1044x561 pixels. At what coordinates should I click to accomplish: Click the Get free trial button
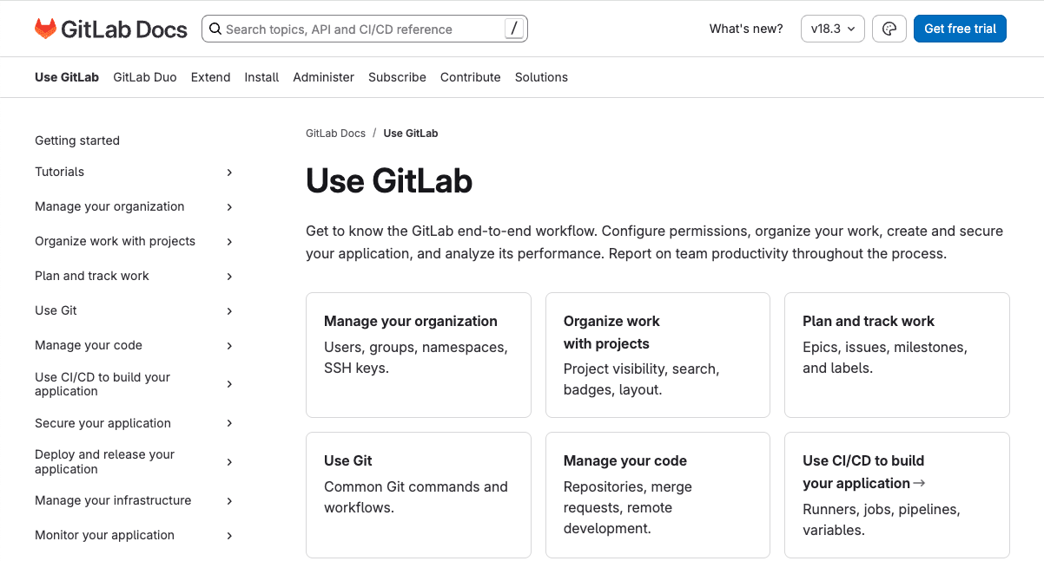pyautogui.click(x=960, y=29)
